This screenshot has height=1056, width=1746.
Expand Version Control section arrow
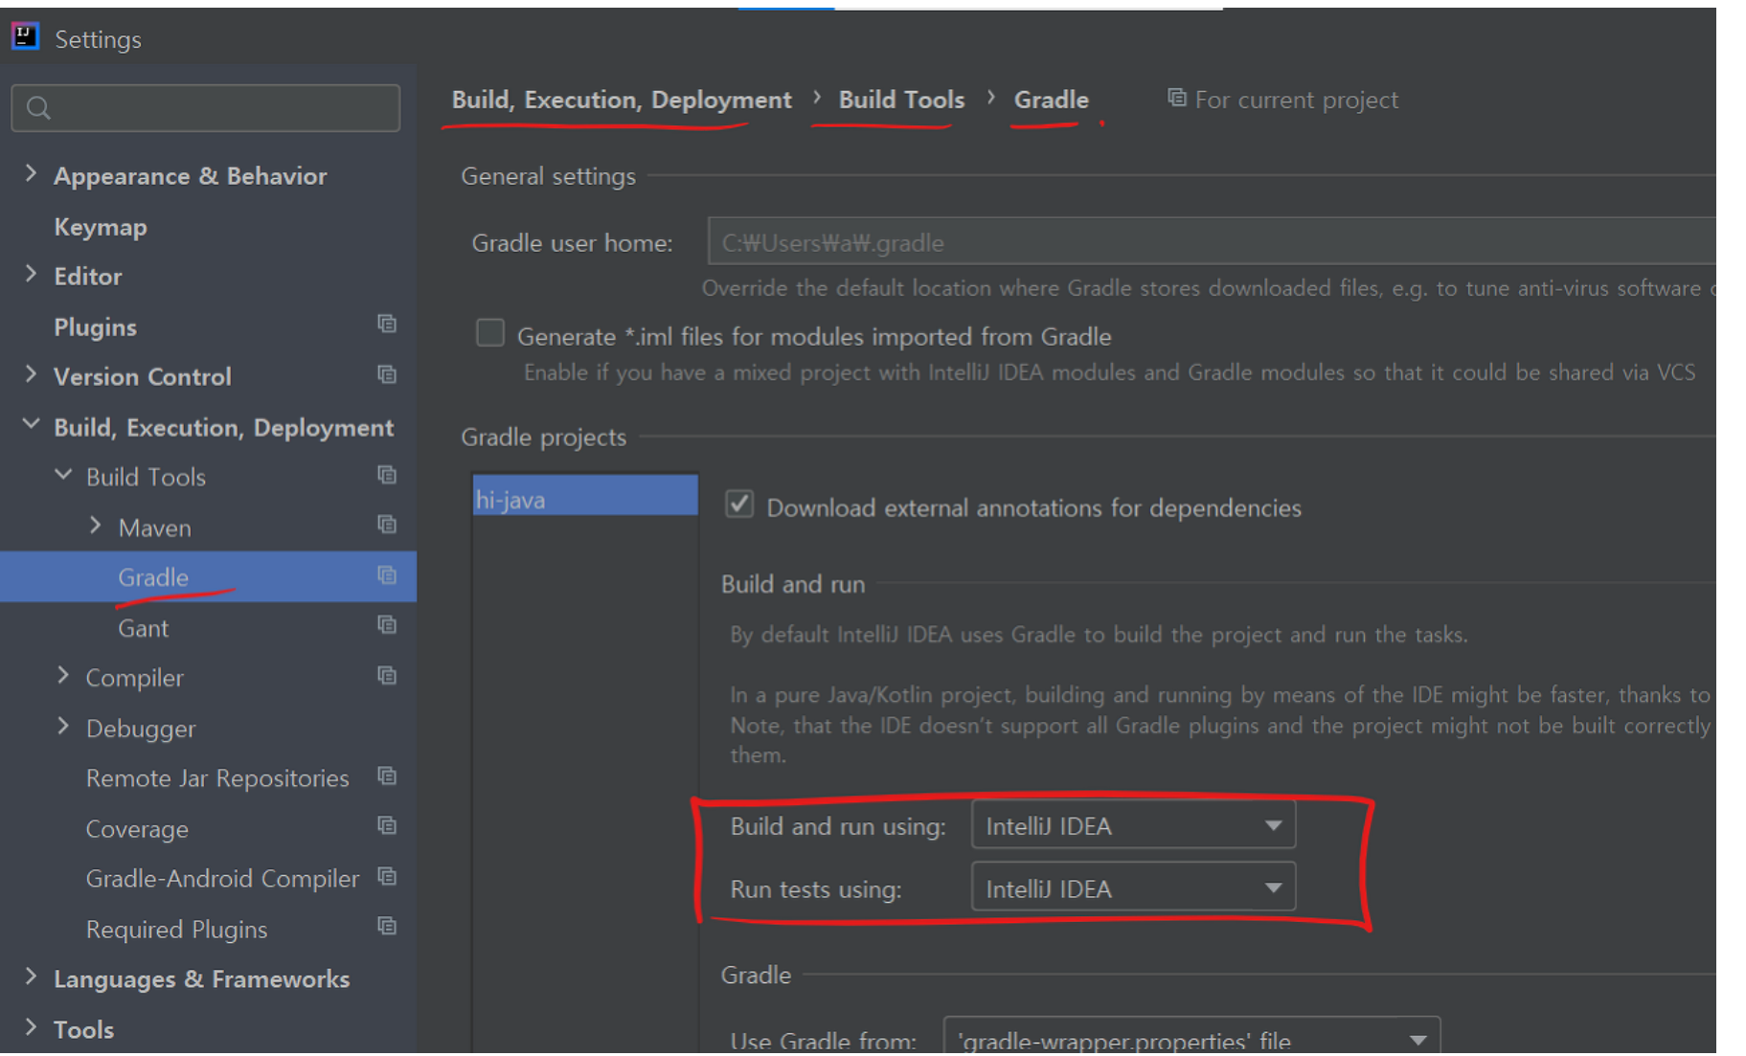[31, 374]
